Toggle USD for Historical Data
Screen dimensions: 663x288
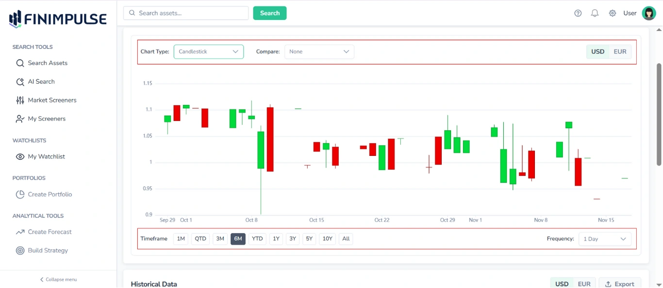coord(562,284)
